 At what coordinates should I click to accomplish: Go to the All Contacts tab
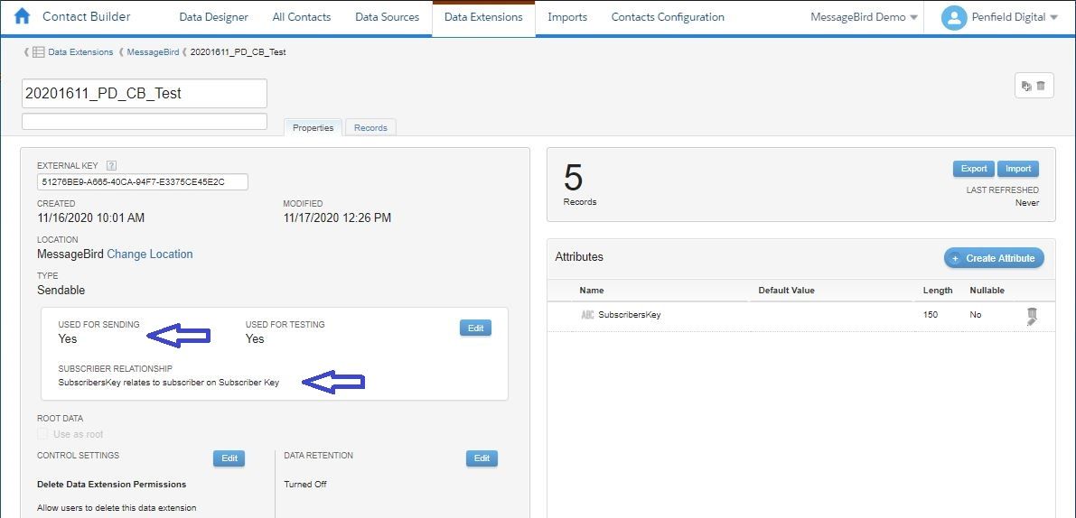coord(302,17)
